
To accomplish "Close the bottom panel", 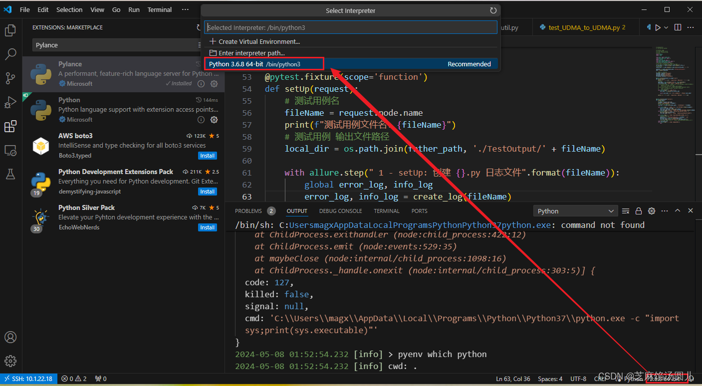I will (691, 211).
